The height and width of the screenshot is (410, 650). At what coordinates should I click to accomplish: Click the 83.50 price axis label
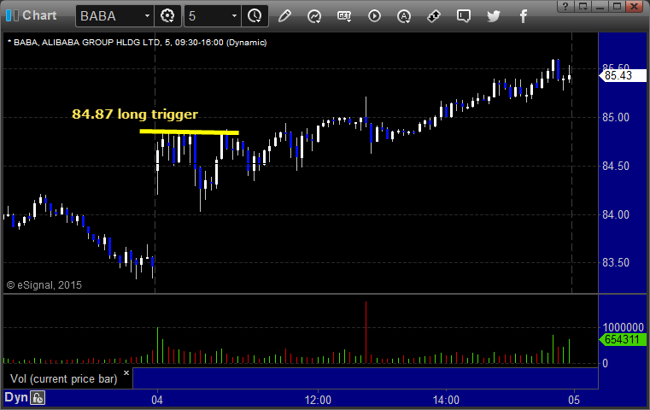click(x=616, y=262)
